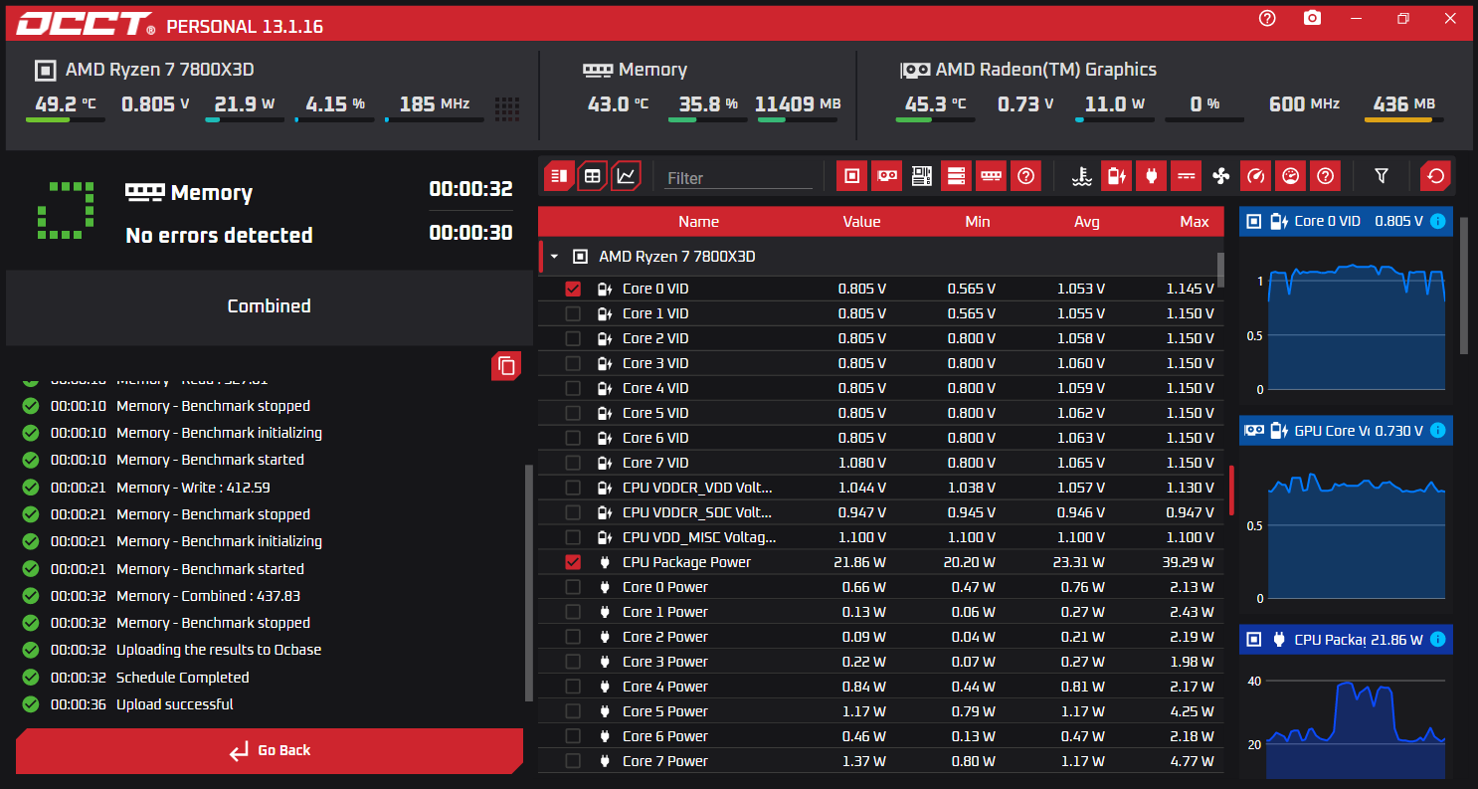Switch to the table-only view mode
Image resolution: width=1478 pixels, height=789 pixels.
(x=593, y=176)
